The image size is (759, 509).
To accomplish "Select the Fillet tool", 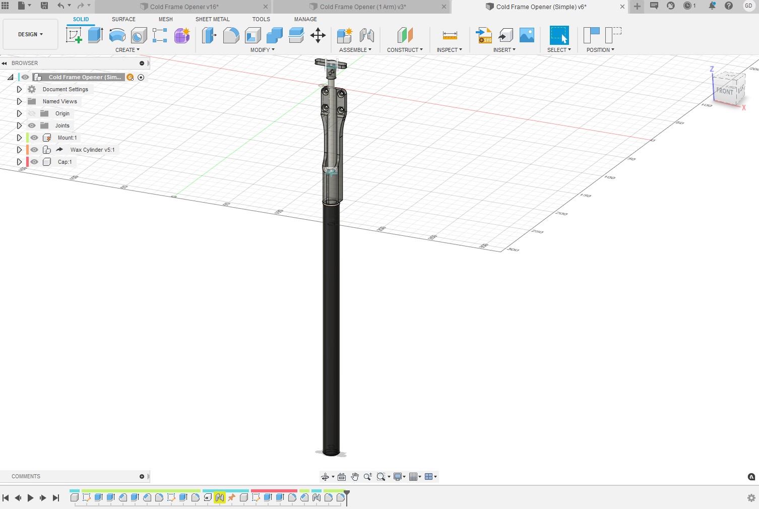I will click(231, 35).
